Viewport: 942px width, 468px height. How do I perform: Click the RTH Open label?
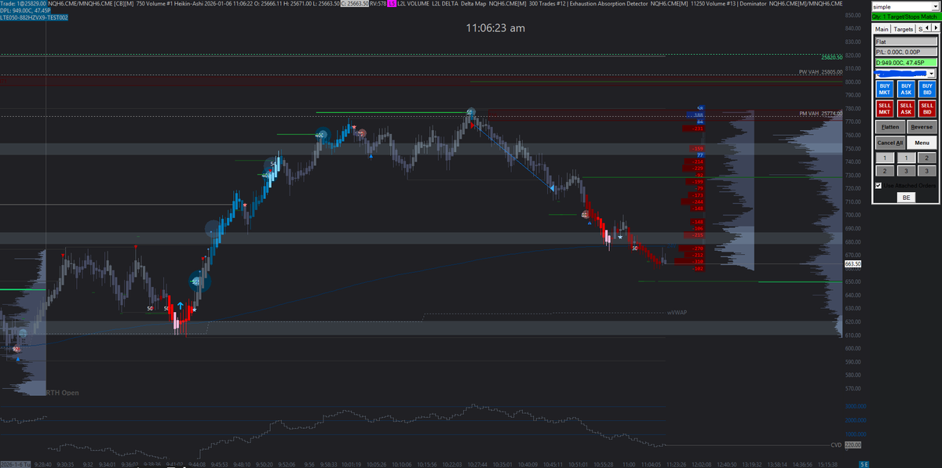click(x=62, y=392)
